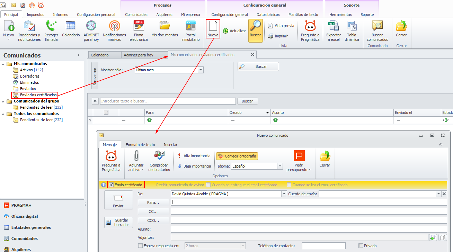
Task: Open the Portal inmobiliario
Action: pos(190,31)
